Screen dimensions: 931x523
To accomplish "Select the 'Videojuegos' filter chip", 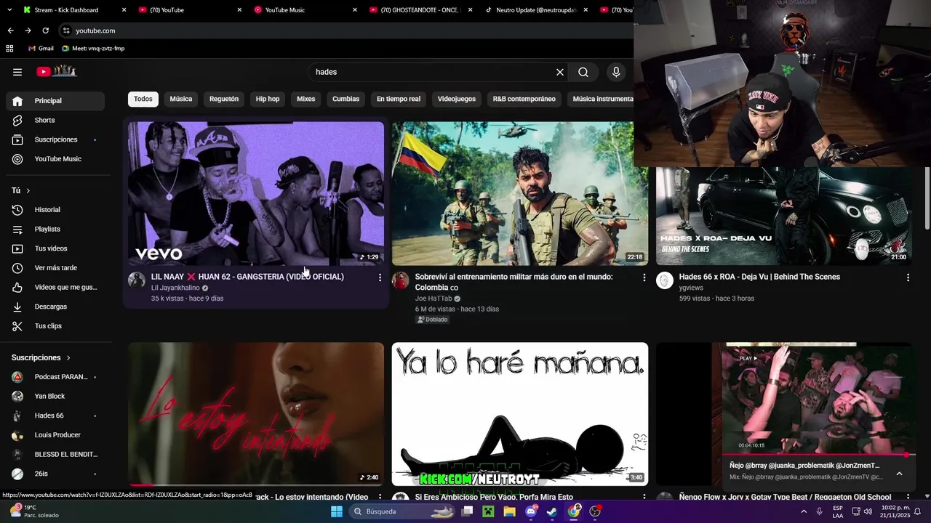I will pos(457,99).
